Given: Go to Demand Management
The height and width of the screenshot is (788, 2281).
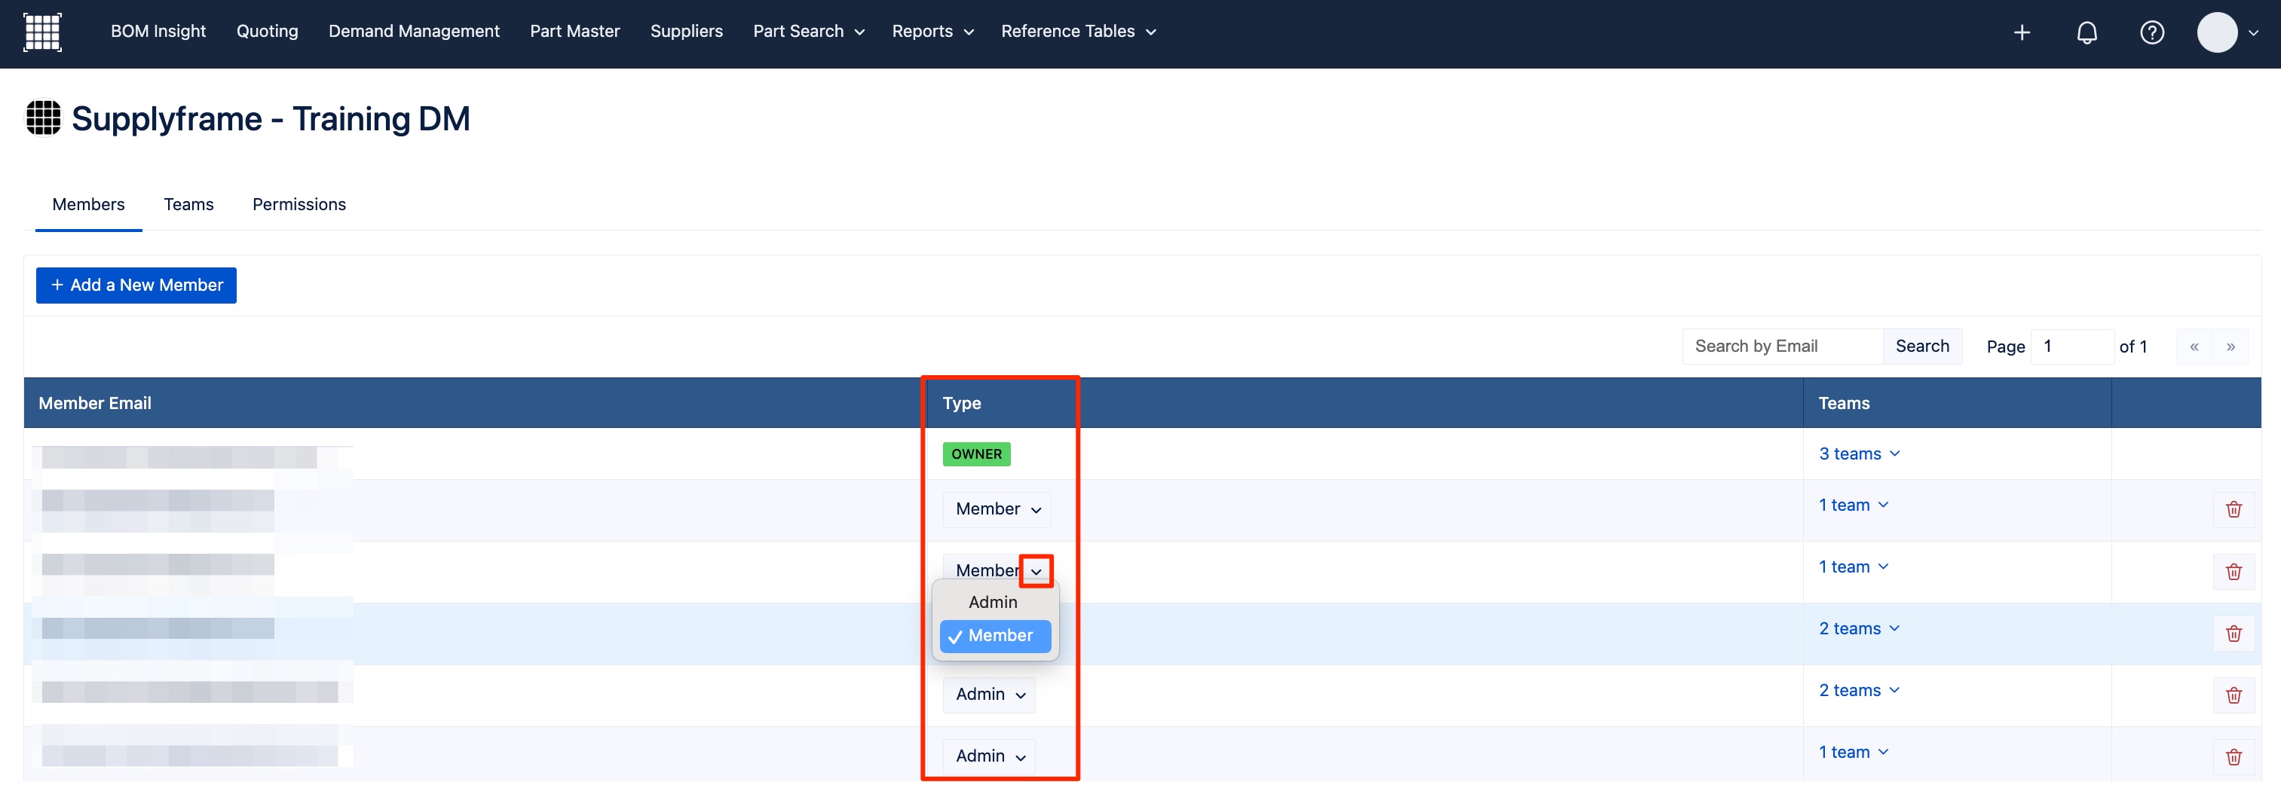Looking at the screenshot, I should [x=414, y=31].
